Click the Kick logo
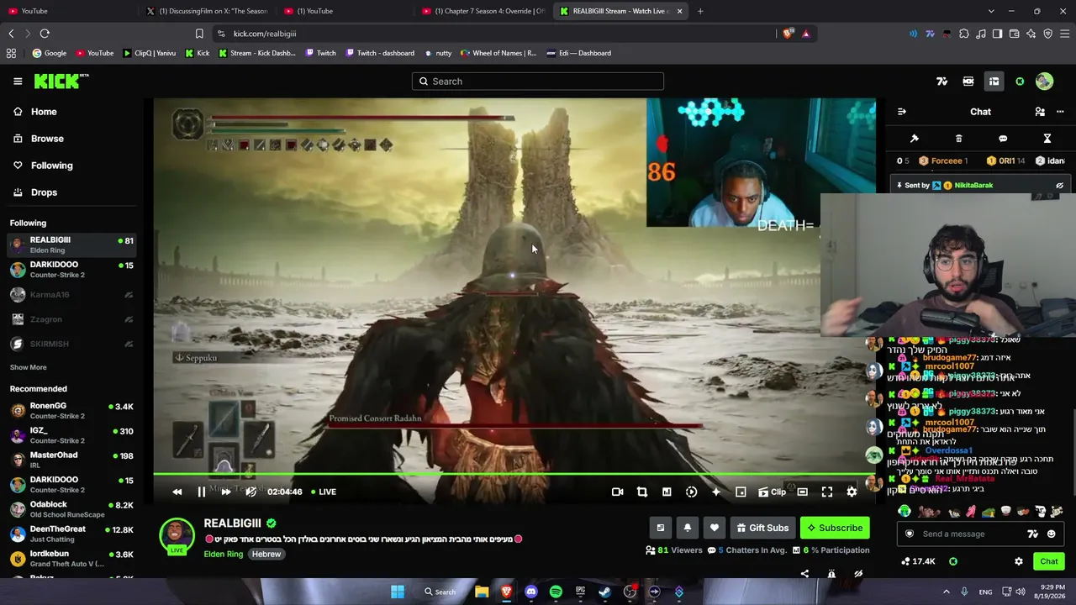Viewport: 1076px width, 605px height. tap(61, 81)
